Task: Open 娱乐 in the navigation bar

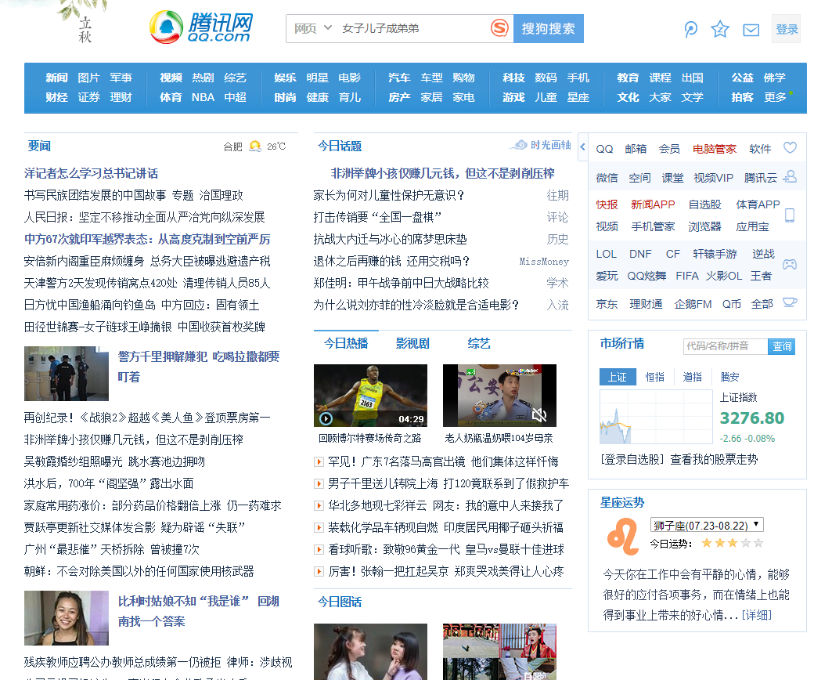Action: [x=285, y=78]
